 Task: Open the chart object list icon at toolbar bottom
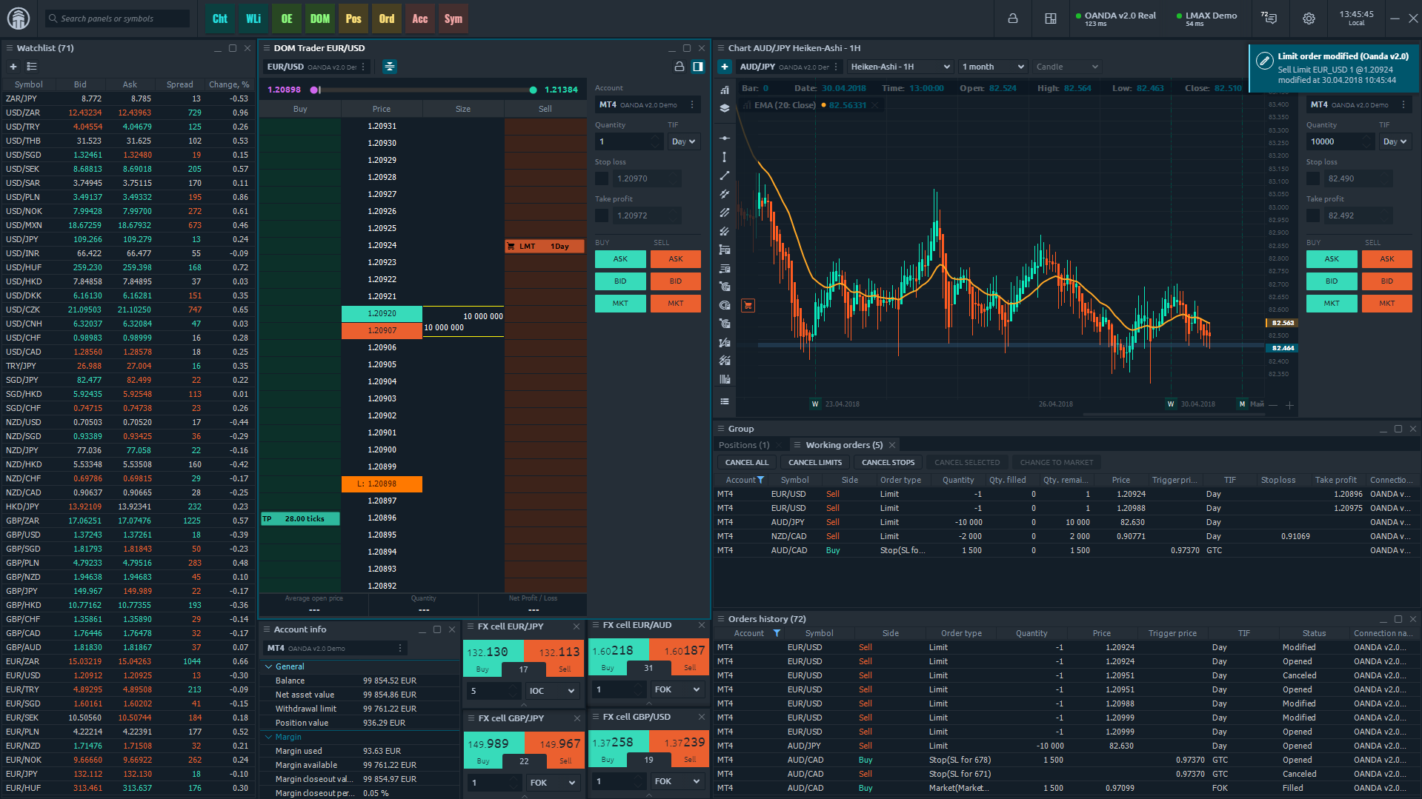click(x=725, y=401)
